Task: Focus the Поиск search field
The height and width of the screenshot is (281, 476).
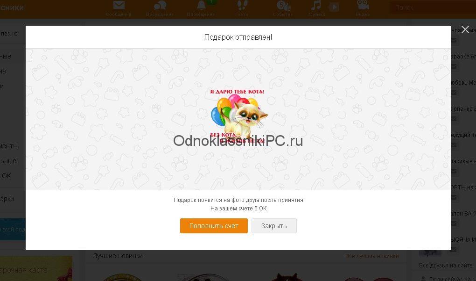Action: pos(433,8)
